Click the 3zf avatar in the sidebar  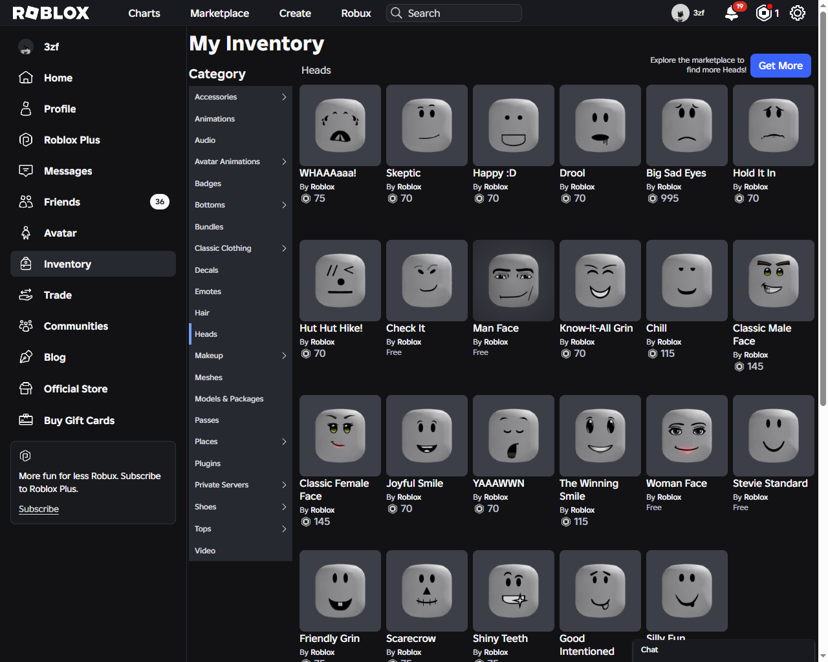coord(26,47)
